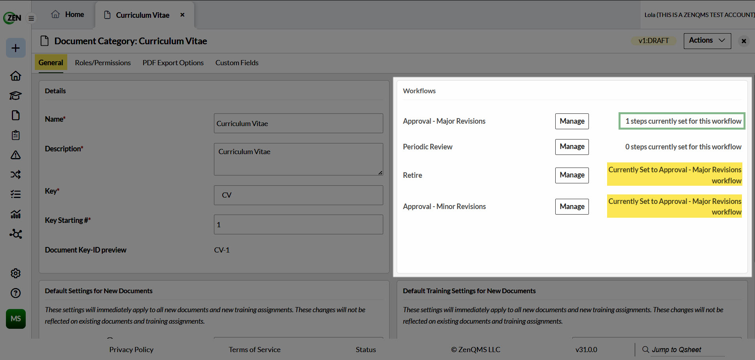Open the Documents page icon in sidebar
The height and width of the screenshot is (360, 755).
pos(16,115)
